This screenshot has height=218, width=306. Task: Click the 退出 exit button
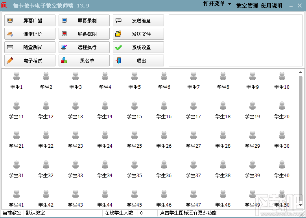[138, 60]
